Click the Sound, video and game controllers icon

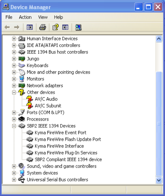pyautogui.click(x=22, y=166)
